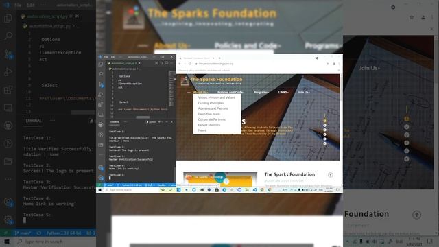Image resolution: width=439 pixels, height=247 pixels.
Task: Click Python interpreter version in status bar
Action: tap(132, 185)
